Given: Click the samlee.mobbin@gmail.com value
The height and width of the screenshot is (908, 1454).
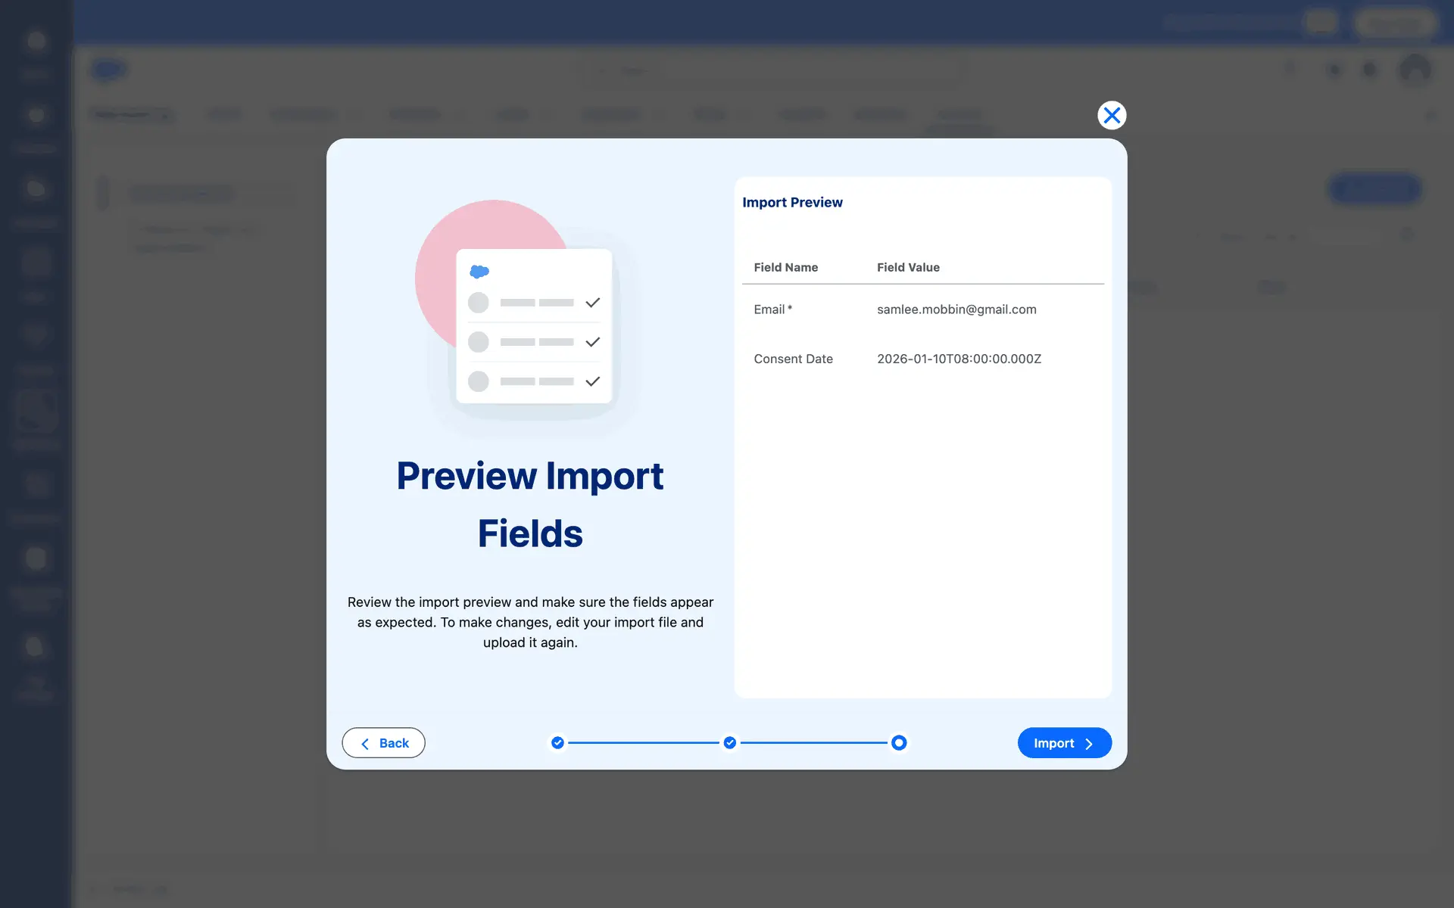Looking at the screenshot, I should pos(956,309).
